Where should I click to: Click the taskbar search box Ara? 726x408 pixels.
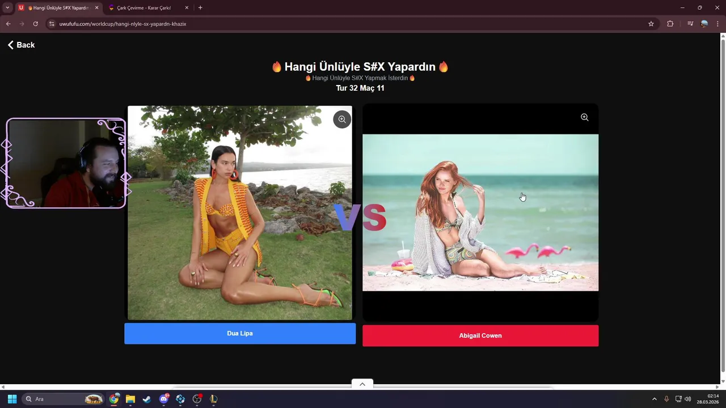tap(63, 399)
